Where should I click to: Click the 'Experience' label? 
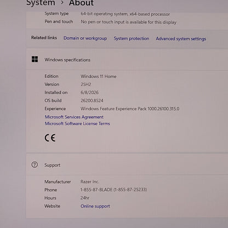[55, 109]
